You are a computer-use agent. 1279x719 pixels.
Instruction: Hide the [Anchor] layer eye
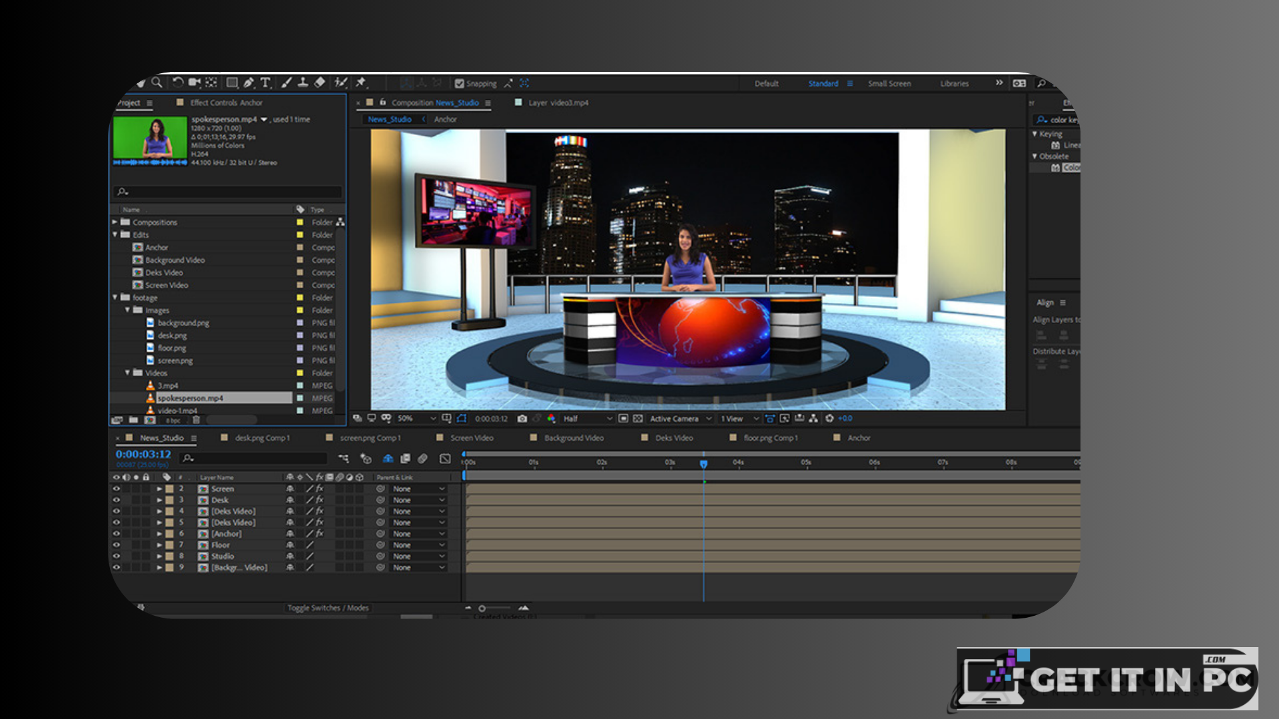pyautogui.click(x=117, y=534)
